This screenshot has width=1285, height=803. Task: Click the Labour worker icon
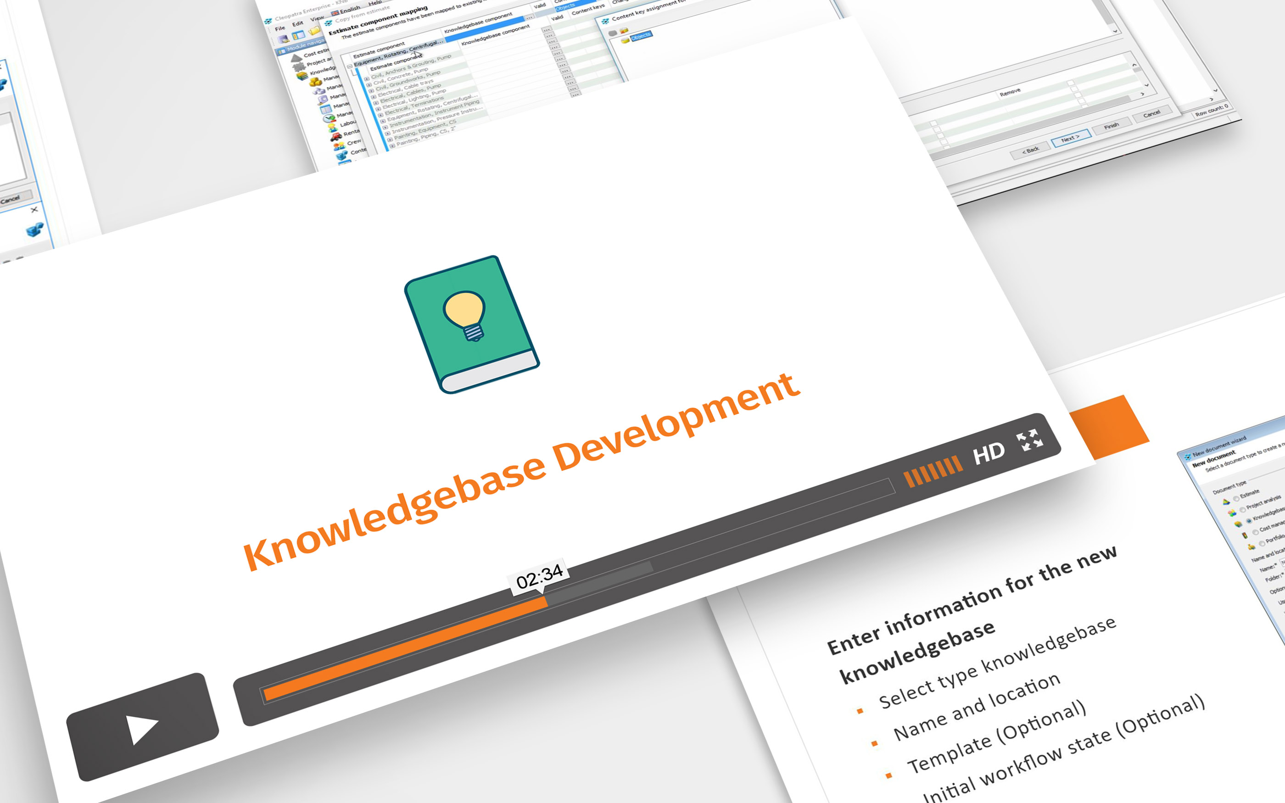point(333,128)
